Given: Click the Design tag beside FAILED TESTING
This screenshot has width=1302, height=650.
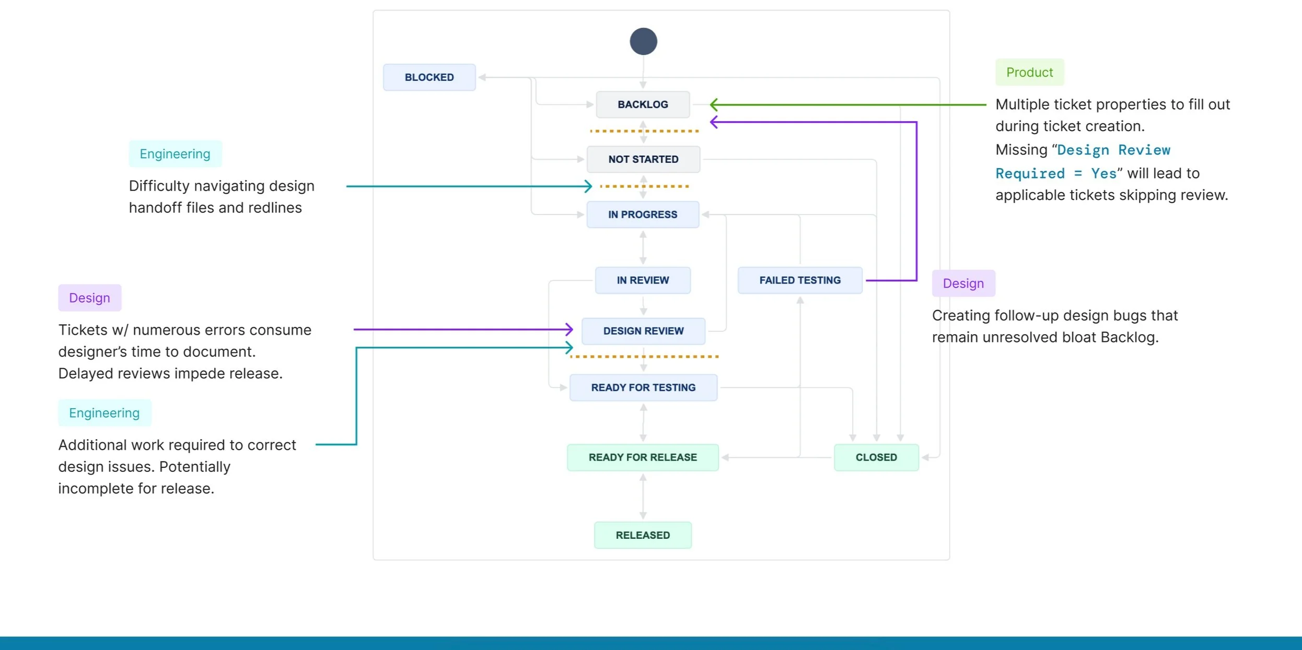Looking at the screenshot, I should (x=963, y=283).
